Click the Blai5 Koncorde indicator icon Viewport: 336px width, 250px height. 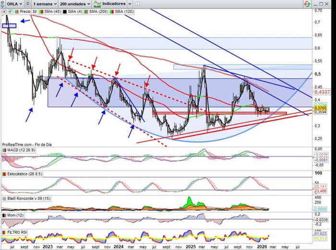(x=4, y=198)
